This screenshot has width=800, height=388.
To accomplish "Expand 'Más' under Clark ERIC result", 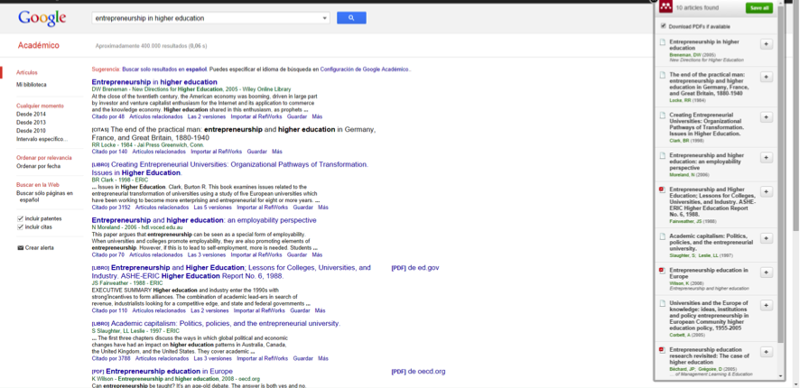I will click(x=323, y=208).
